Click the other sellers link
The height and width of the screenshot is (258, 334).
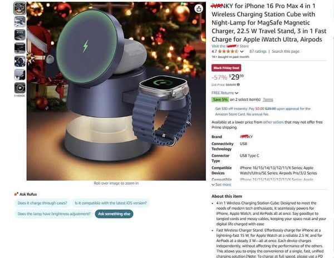273,122
